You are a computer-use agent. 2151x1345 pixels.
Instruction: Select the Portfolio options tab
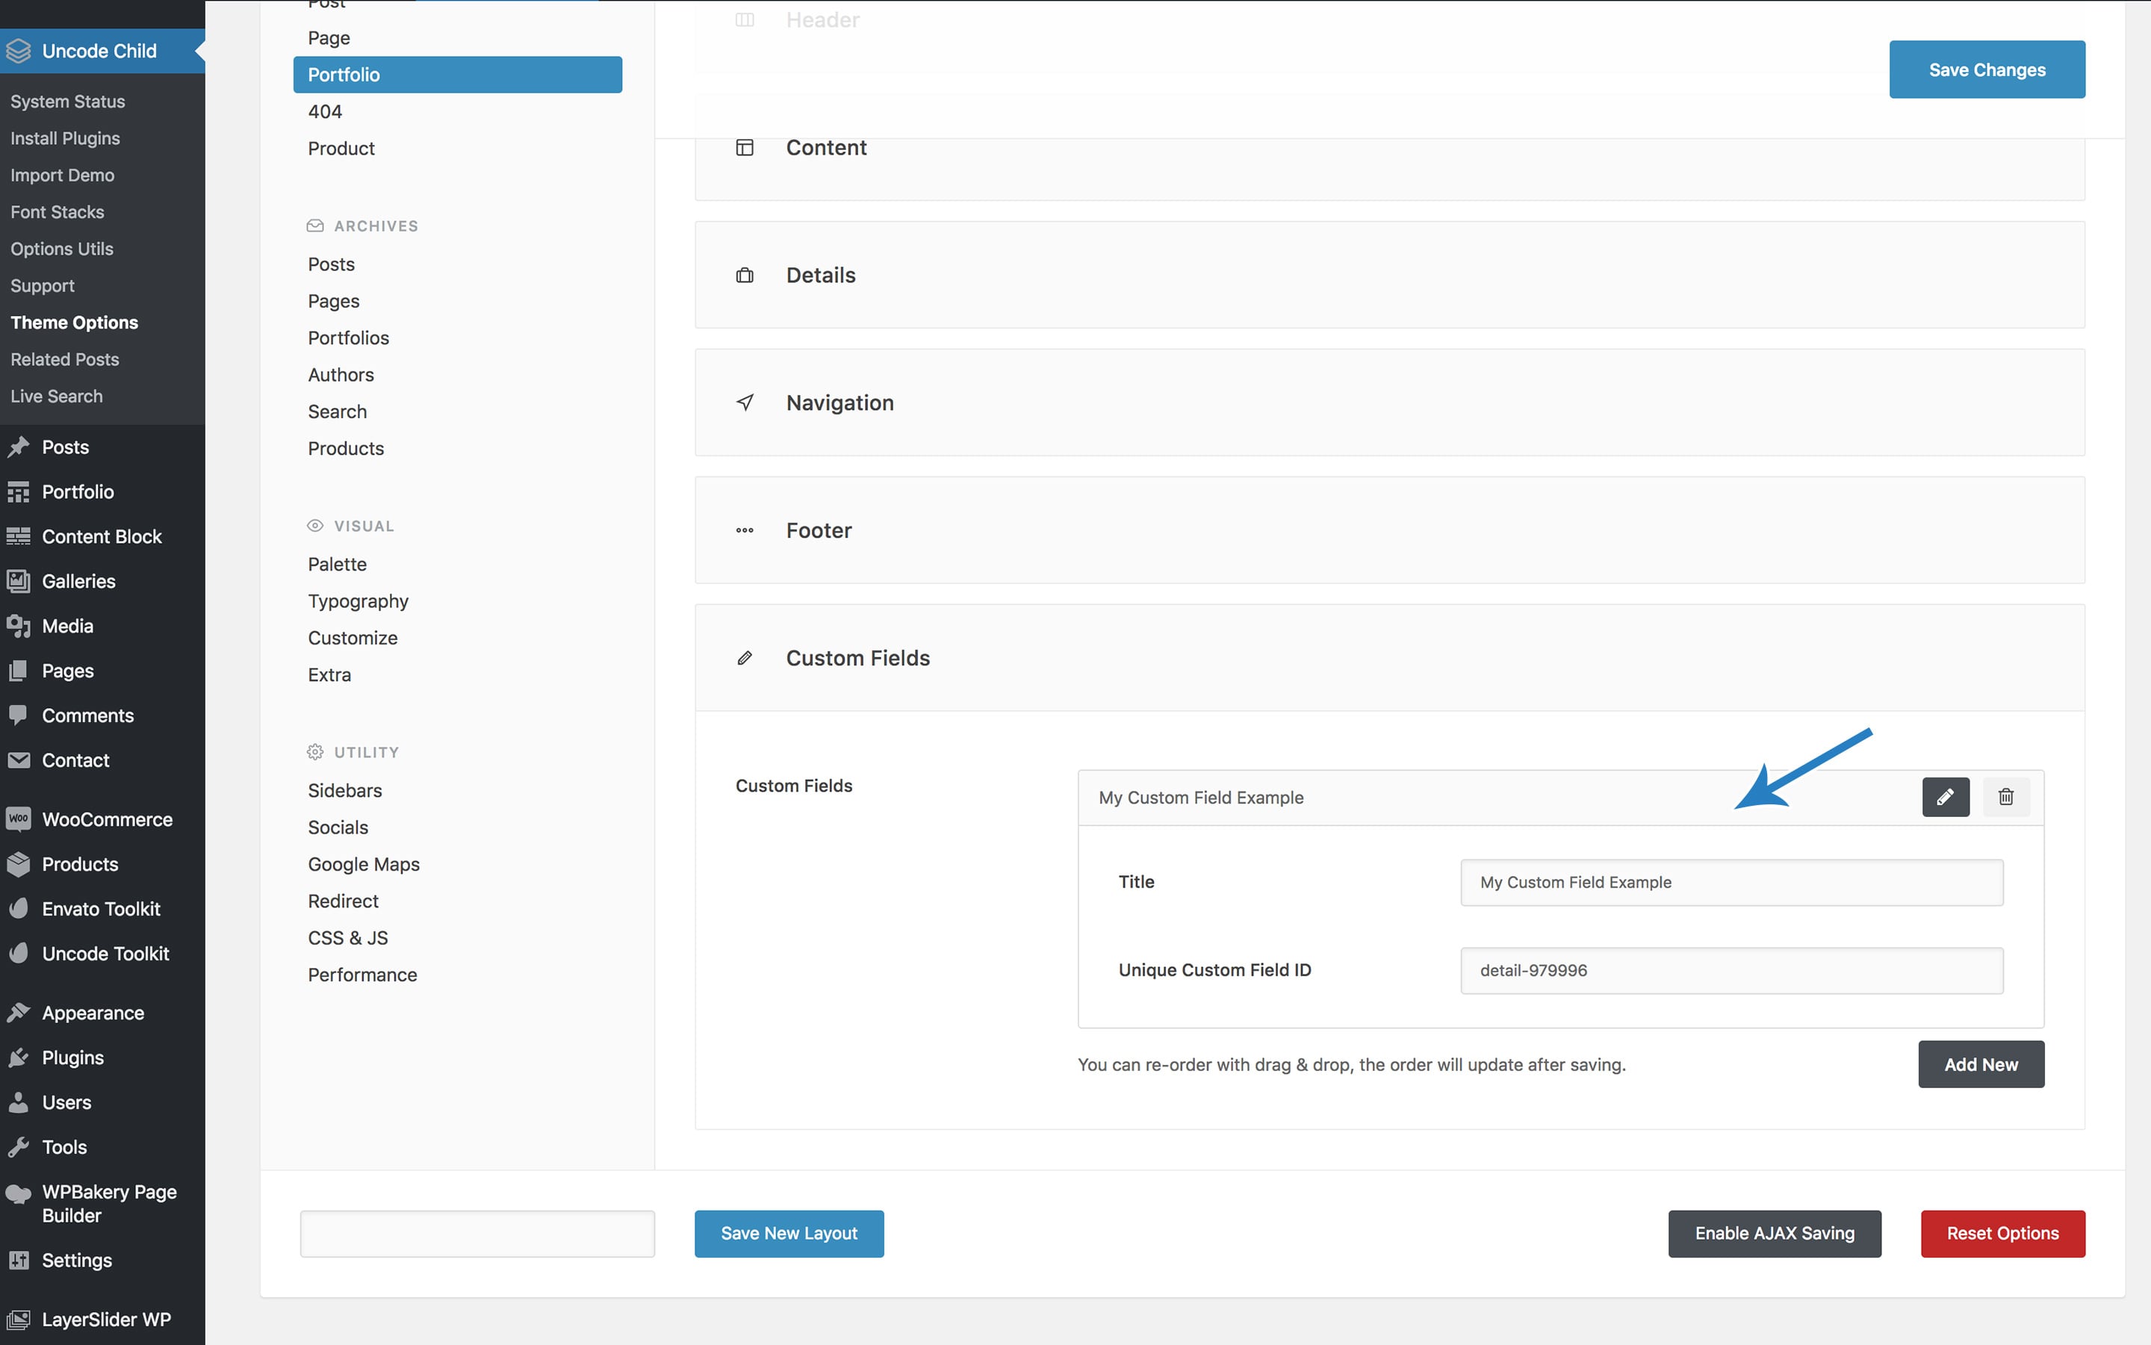[x=457, y=75]
